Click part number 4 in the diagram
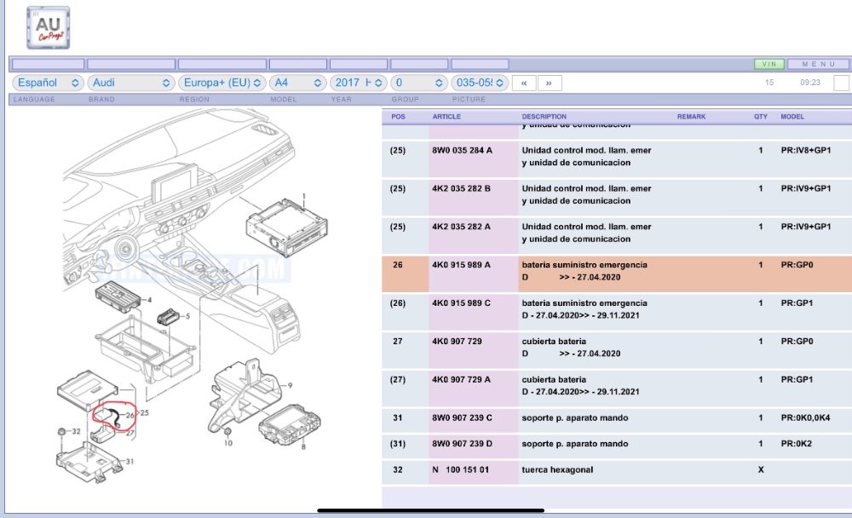Image resolution: width=852 pixels, height=518 pixels. pos(149,300)
